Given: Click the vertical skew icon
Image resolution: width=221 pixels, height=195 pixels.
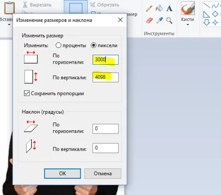Looking at the screenshot, I should click(31, 146).
